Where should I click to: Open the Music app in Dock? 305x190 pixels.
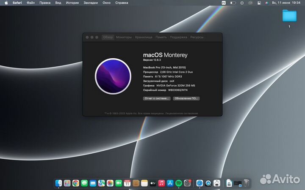pos(161,183)
